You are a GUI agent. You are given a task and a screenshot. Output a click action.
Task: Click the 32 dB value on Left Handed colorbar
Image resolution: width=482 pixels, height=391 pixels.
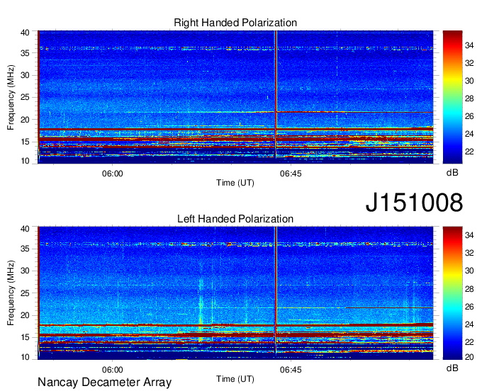469,253
